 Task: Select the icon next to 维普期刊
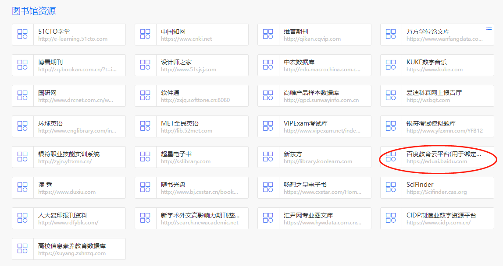[268, 34]
